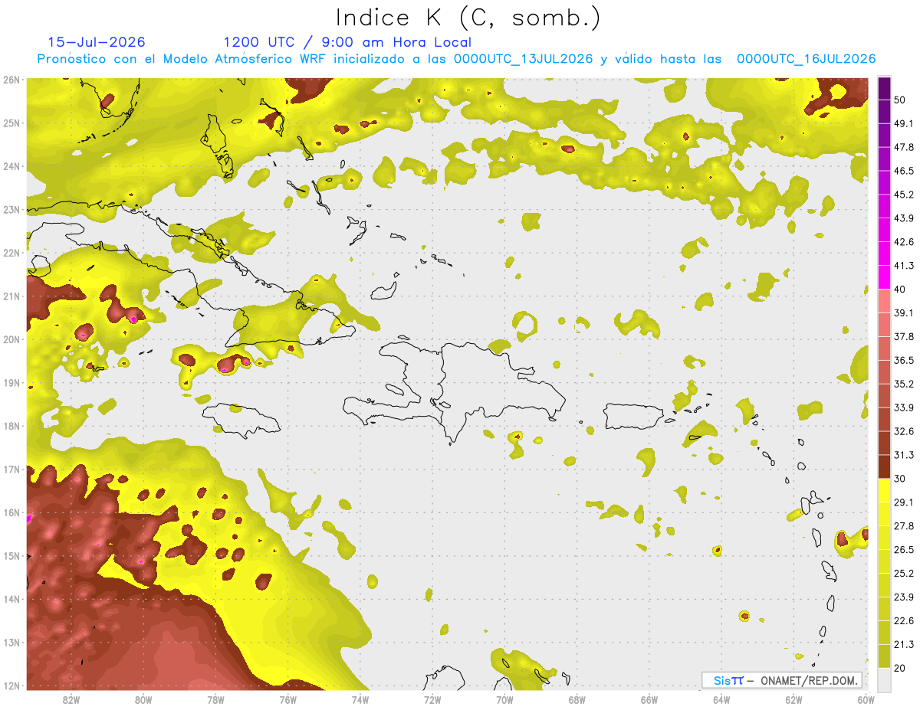Click the 19N latitude label

(x=11, y=383)
